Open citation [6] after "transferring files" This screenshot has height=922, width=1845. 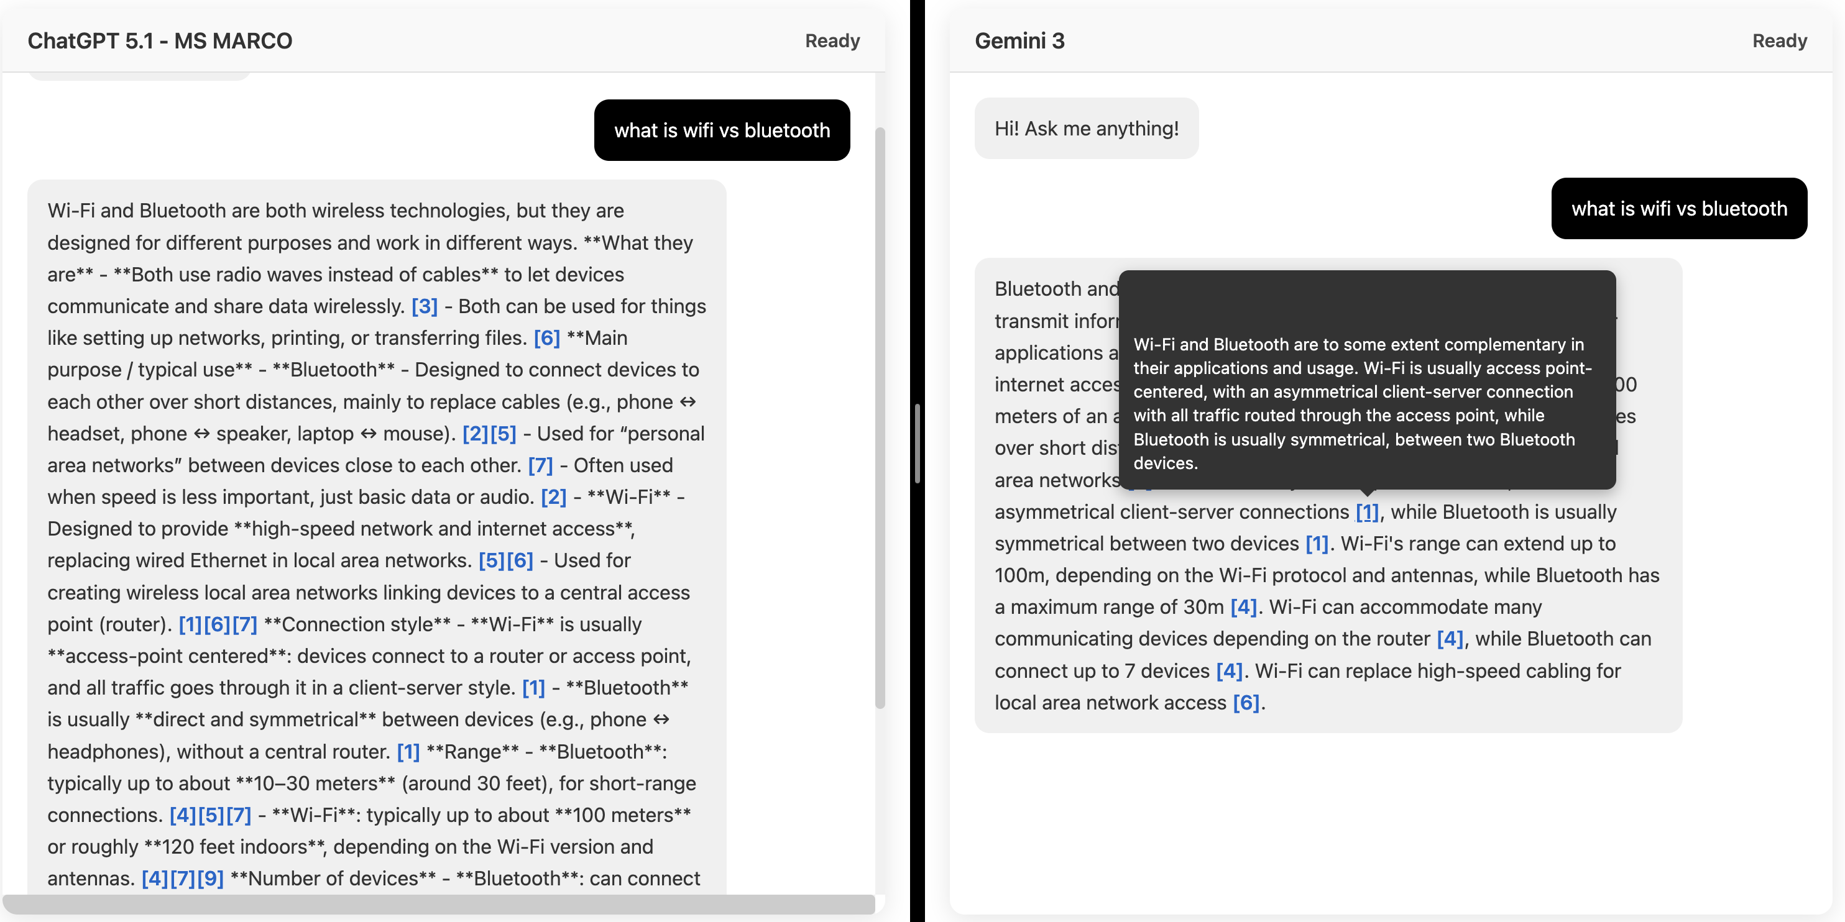[x=546, y=338]
